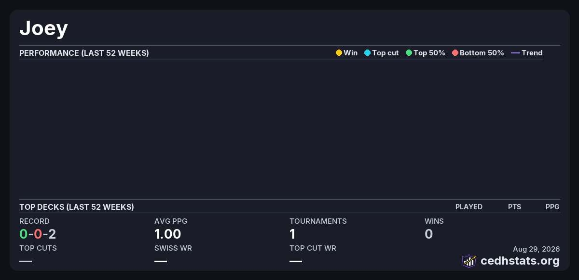
Task: Click the yellow Win legend dot
Action: [339, 53]
